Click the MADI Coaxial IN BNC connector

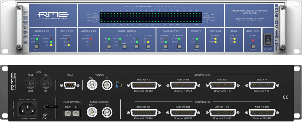[x=106, y=112]
